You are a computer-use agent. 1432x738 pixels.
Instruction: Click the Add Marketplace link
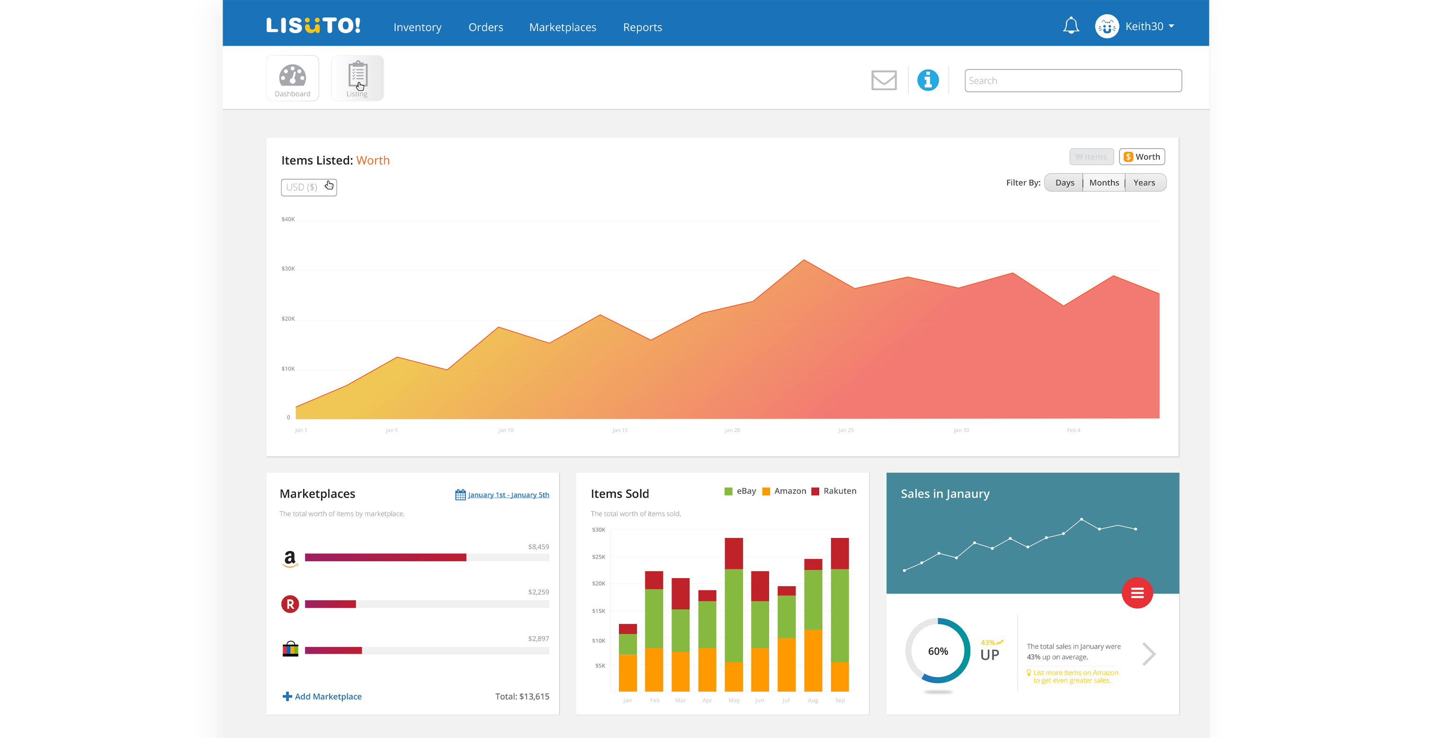[x=322, y=696]
